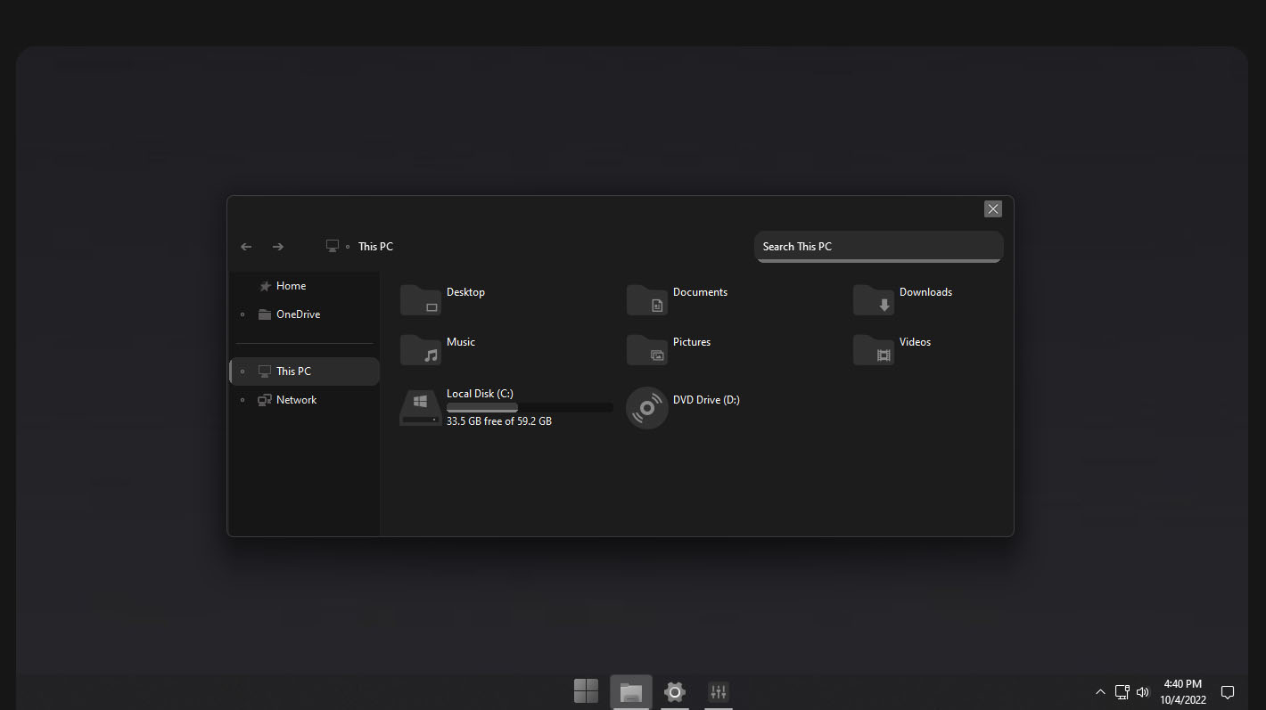Screen dimensions: 1266x710
Task: Click the back navigation arrow
Action: pyautogui.click(x=247, y=247)
